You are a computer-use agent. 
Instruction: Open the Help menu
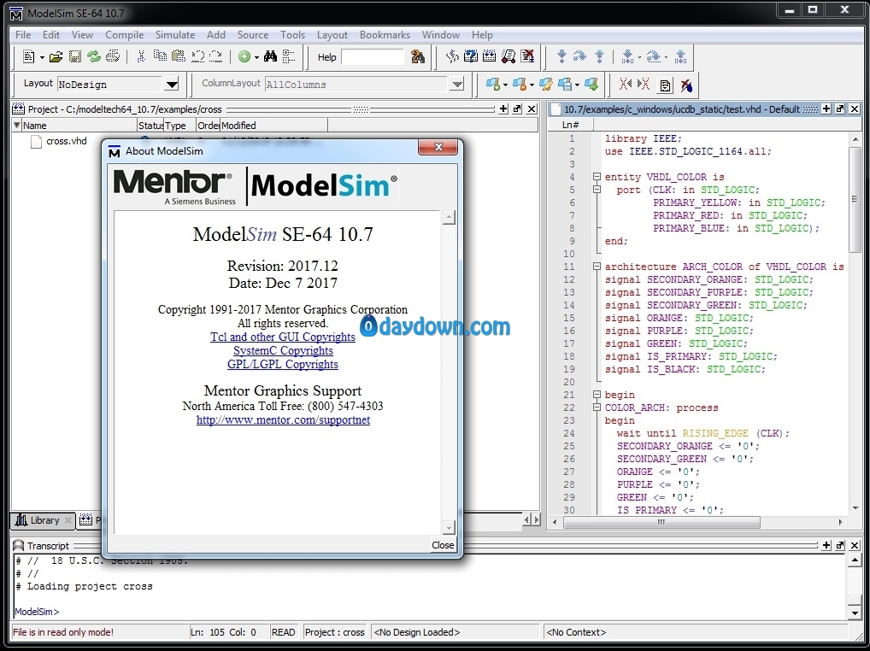(x=482, y=34)
